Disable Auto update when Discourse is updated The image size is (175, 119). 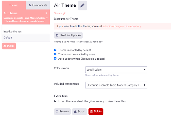click(x=55, y=59)
